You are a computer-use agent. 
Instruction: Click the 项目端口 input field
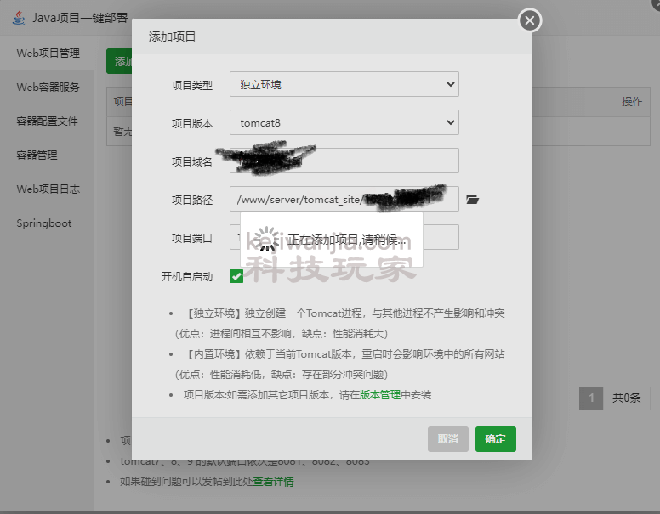click(344, 237)
